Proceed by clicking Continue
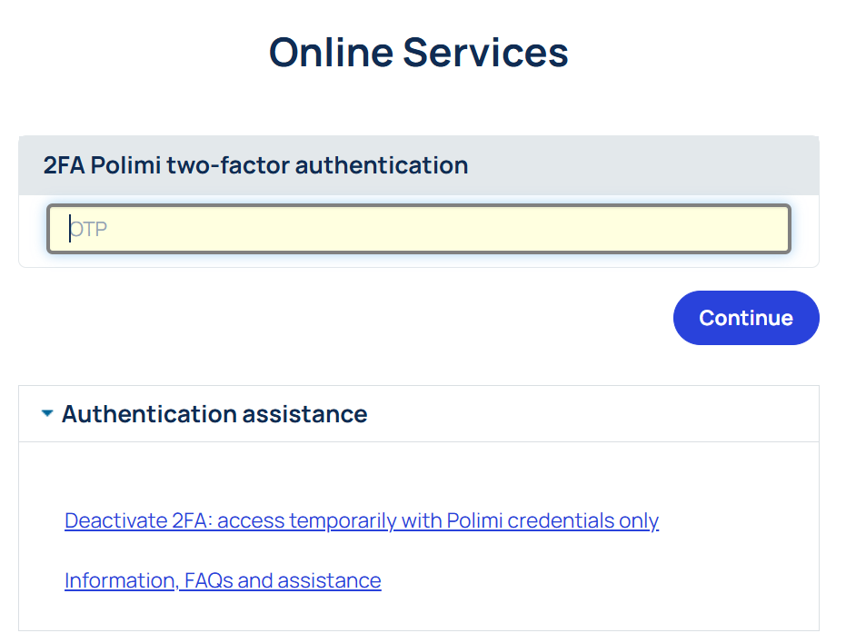846x643 pixels. pyautogui.click(x=746, y=318)
